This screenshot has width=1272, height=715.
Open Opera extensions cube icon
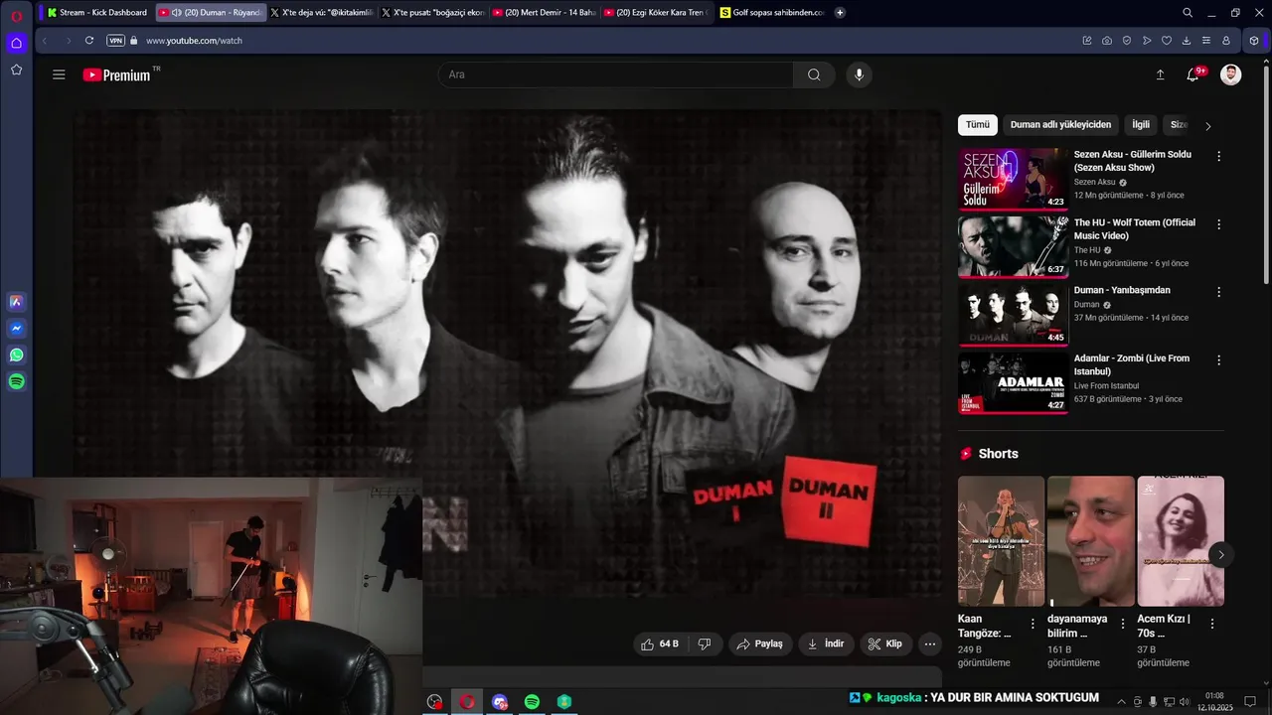point(1254,41)
